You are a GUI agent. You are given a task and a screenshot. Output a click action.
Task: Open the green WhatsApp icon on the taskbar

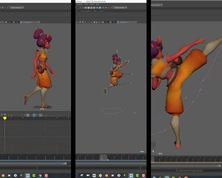100,175
